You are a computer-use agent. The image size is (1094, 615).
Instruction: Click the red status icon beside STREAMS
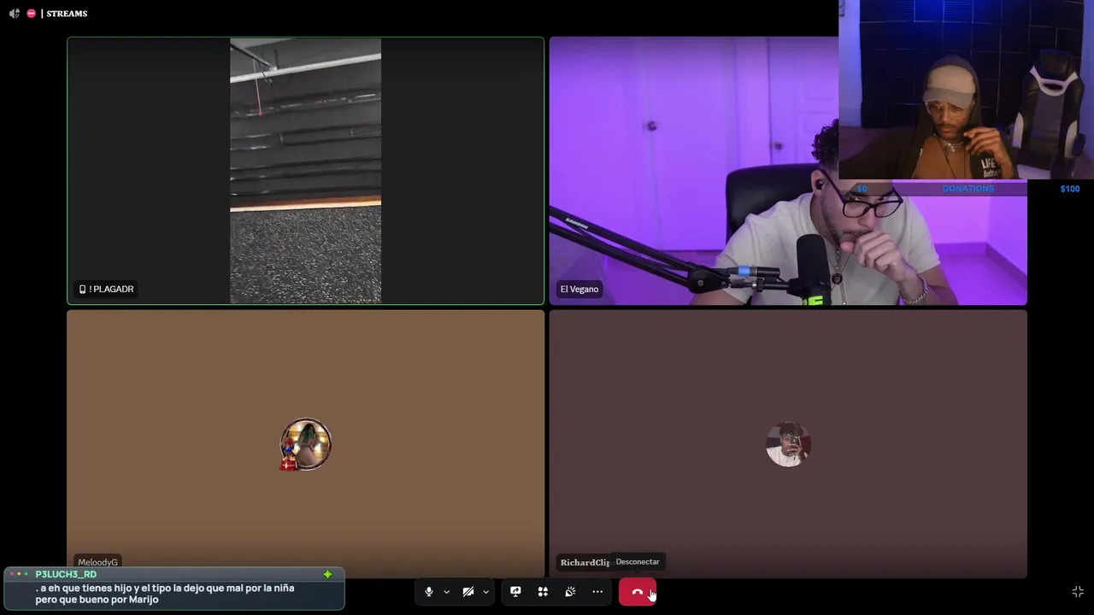[x=32, y=14]
